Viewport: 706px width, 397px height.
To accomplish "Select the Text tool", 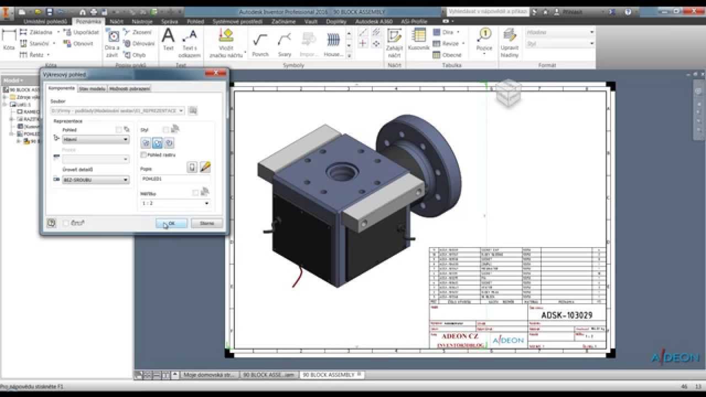I will 168,40.
